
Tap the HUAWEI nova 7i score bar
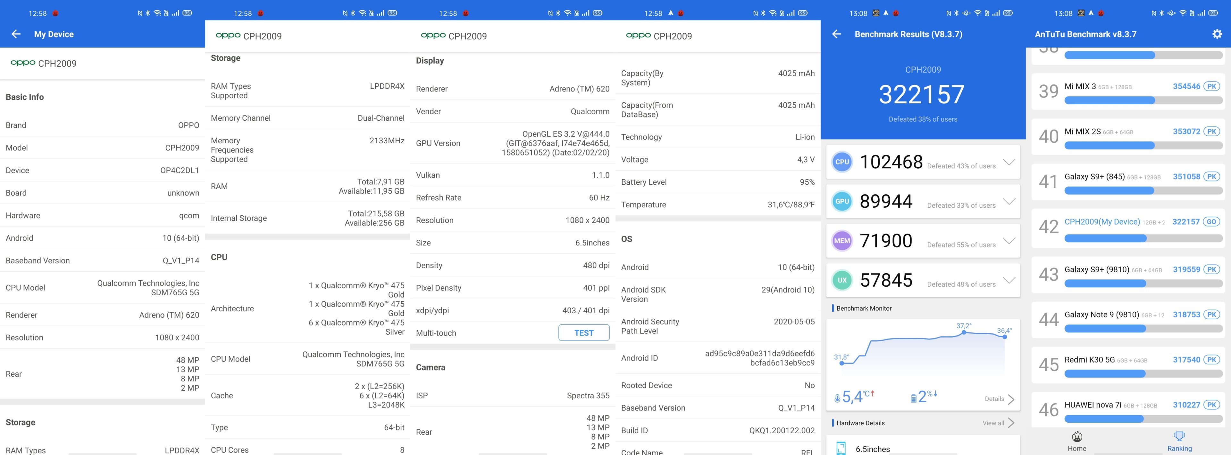tap(1143, 419)
